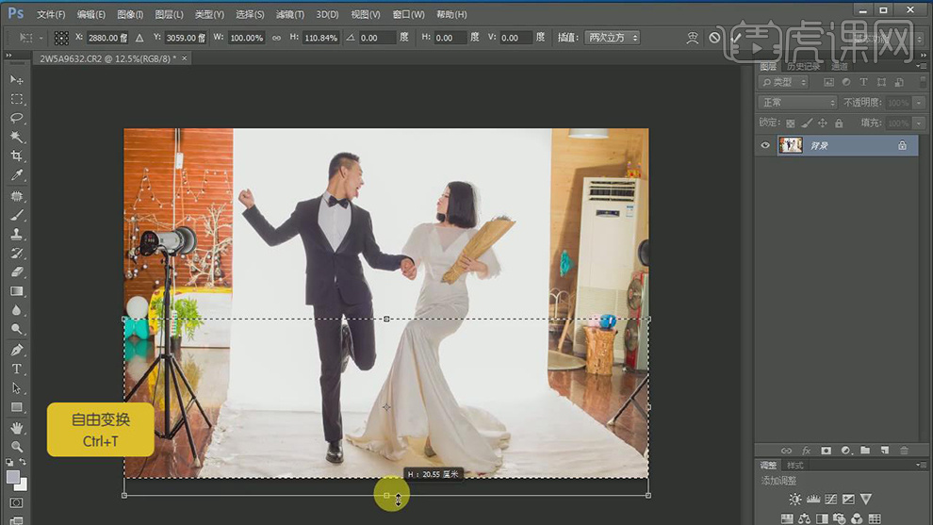Select the Magic Wand tool

coord(17,137)
